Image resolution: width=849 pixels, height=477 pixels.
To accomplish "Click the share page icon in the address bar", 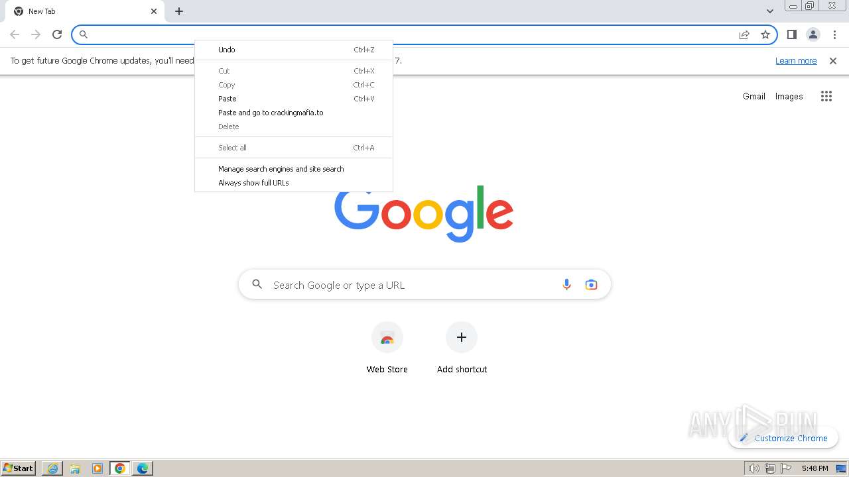I will pyautogui.click(x=744, y=34).
